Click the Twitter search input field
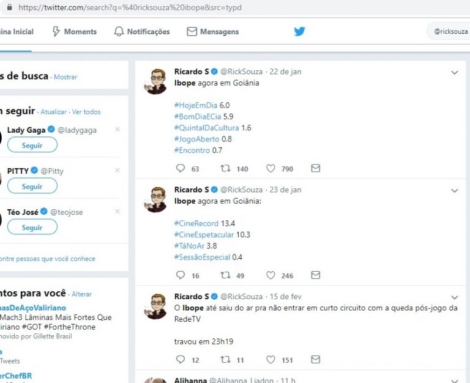This screenshot has width=470, height=383. [450, 31]
